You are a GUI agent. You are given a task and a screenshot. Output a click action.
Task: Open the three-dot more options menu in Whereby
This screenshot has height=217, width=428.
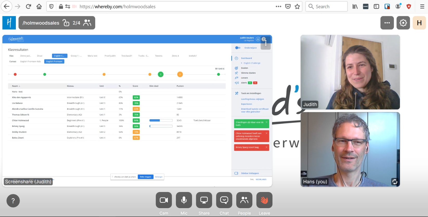387,23
